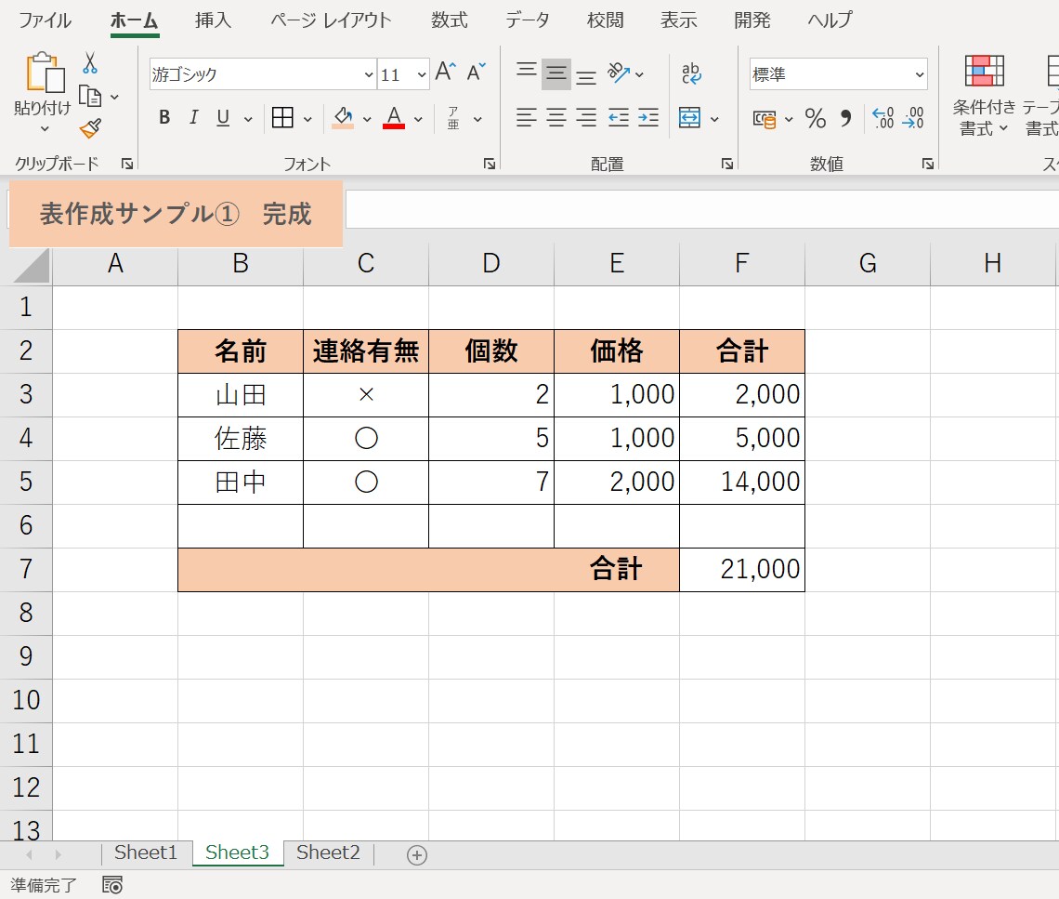The height and width of the screenshot is (899, 1059).
Task: Expand underline style options arrow
Action: 248,119
